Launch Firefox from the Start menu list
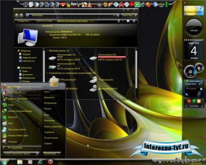 tap(22, 87)
